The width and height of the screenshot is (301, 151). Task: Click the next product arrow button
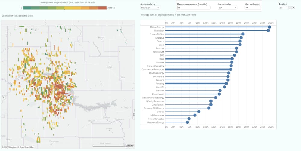[293, 8]
